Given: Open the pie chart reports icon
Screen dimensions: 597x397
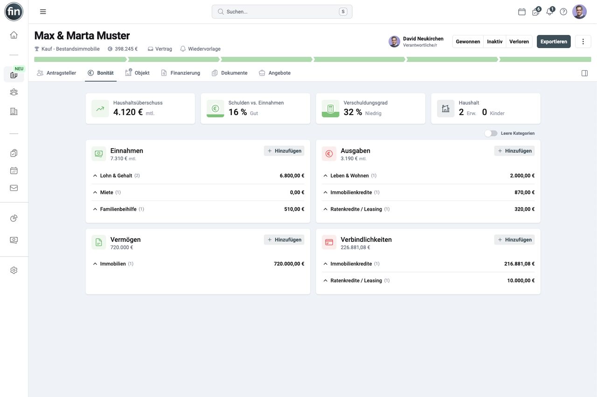Looking at the screenshot, I should (x=14, y=218).
